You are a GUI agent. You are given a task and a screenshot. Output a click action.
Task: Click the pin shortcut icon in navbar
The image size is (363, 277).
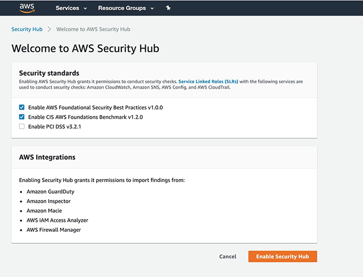169,8
